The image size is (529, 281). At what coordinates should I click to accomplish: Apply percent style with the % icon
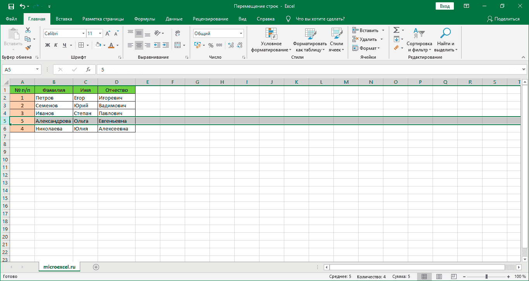tap(211, 45)
